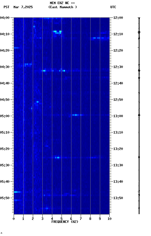Image resolution: width=151 pixels, height=236 pixels.
Task: Click the PST time label '05:20'
Action: pos(5,149)
